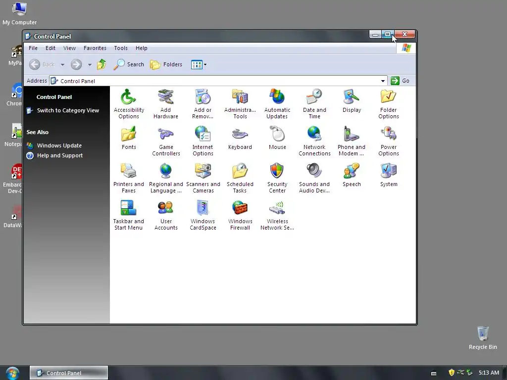Screen dimensions: 507x380
Task: Switch to Category View
Action: [x=63, y=110]
